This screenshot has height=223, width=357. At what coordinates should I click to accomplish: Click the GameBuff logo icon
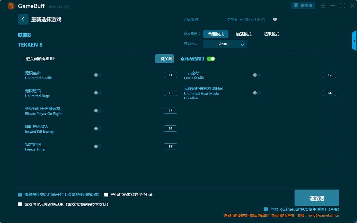(11, 6)
